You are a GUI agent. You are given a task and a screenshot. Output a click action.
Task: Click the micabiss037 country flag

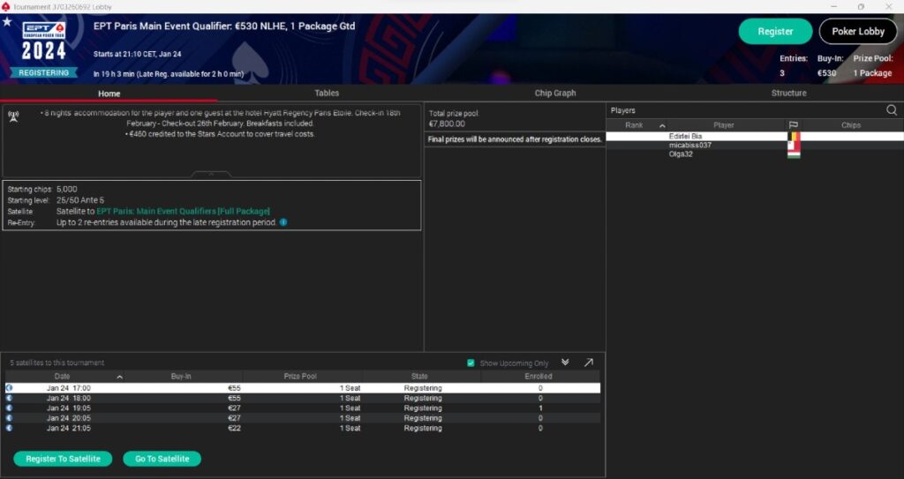(794, 146)
